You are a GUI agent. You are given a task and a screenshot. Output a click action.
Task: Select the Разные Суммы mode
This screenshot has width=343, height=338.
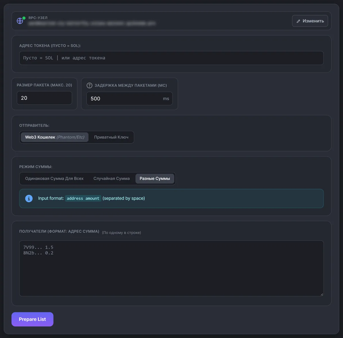[x=155, y=179]
